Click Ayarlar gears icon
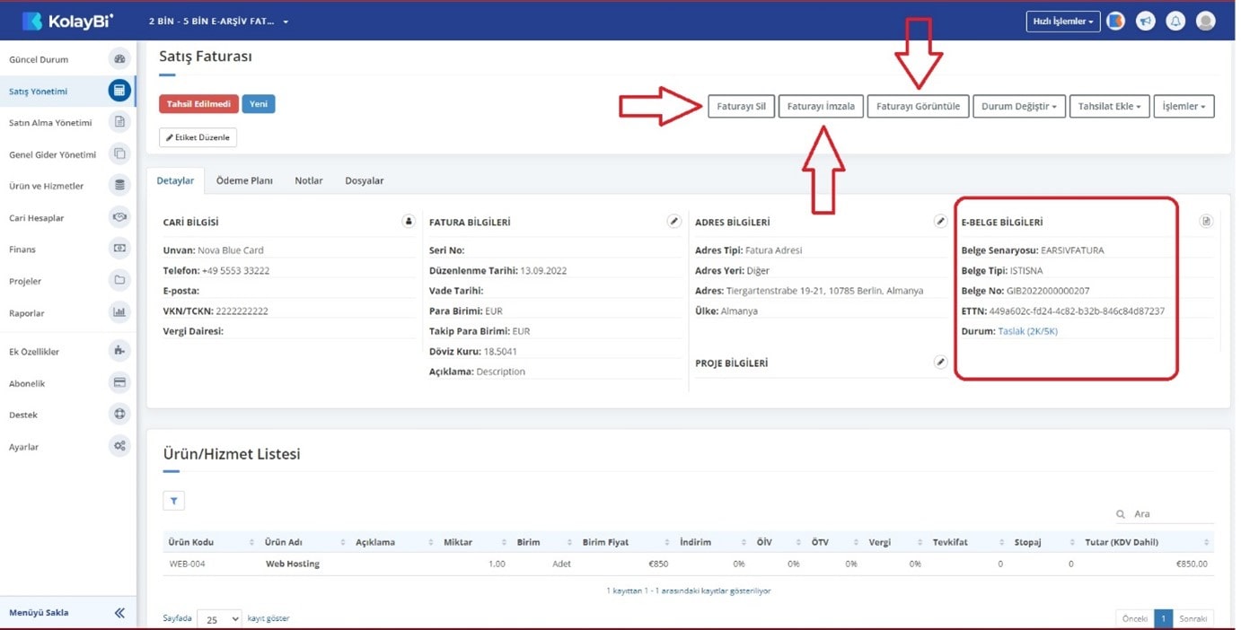1241x630 pixels. (x=119, y=446)
